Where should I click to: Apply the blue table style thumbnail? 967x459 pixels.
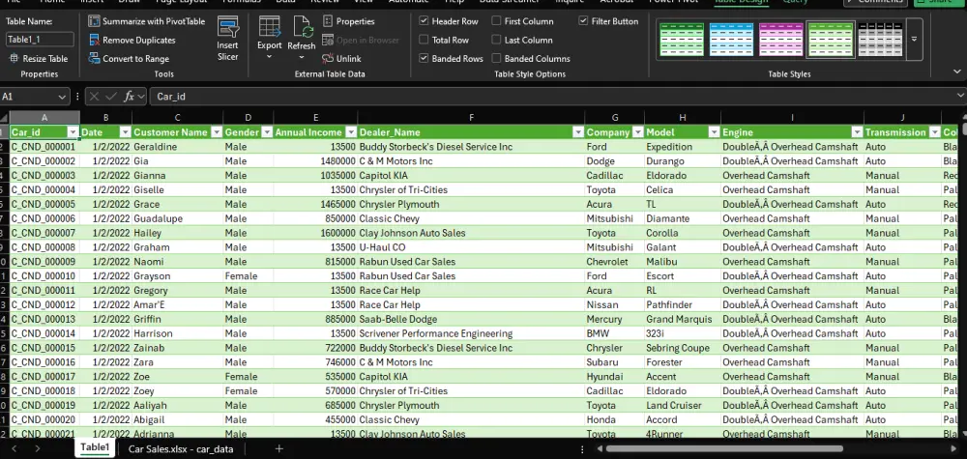[x=731, y=40]
